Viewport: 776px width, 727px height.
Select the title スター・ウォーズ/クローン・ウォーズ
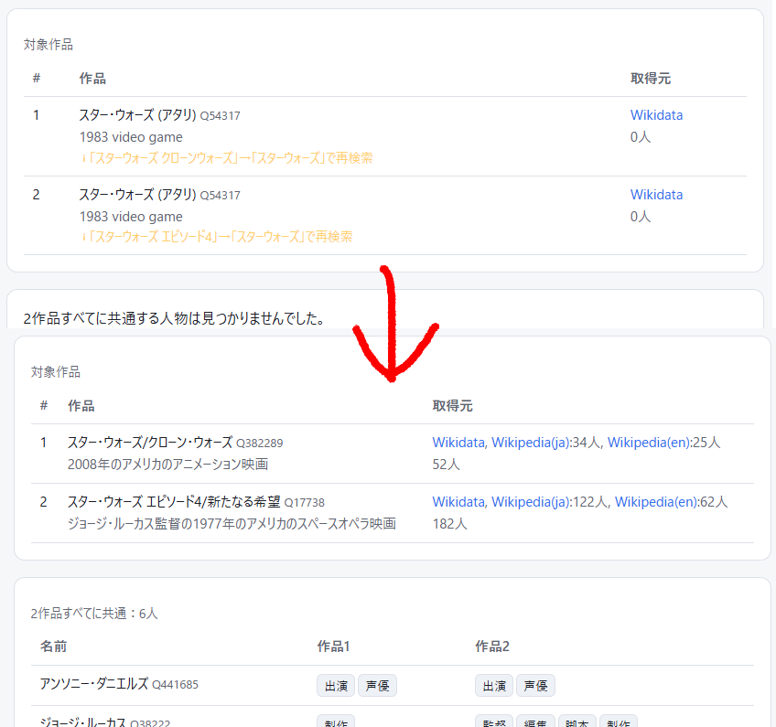[150, 442]
